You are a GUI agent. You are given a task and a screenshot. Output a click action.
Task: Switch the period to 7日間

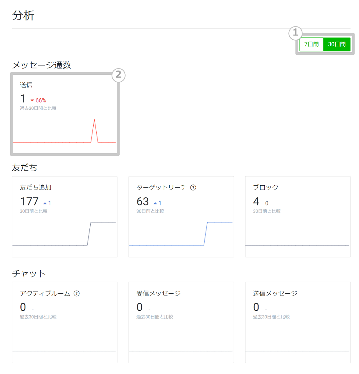tap(311, 44)
